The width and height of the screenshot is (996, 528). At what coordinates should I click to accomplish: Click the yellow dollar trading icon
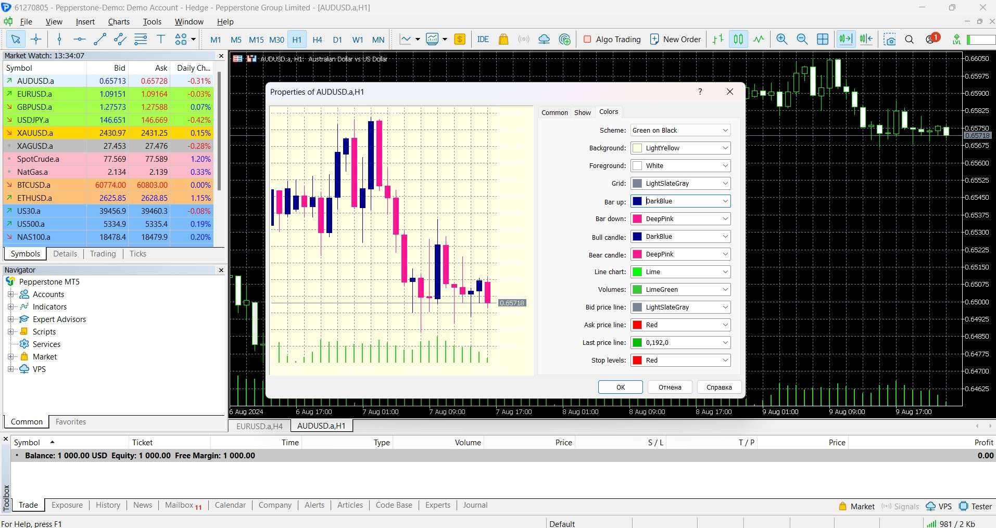(x=460, y=39)
